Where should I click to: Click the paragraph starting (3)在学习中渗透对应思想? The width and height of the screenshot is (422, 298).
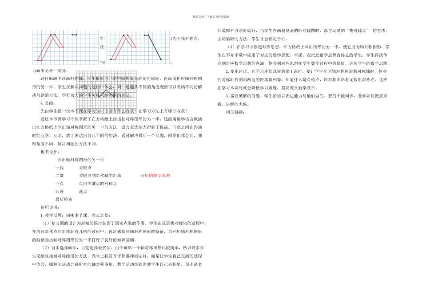click(x=303, y=55)
